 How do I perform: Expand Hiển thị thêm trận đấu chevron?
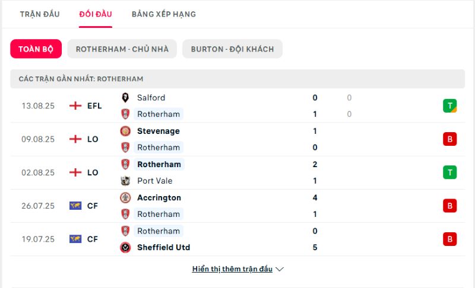pos(280,269)
